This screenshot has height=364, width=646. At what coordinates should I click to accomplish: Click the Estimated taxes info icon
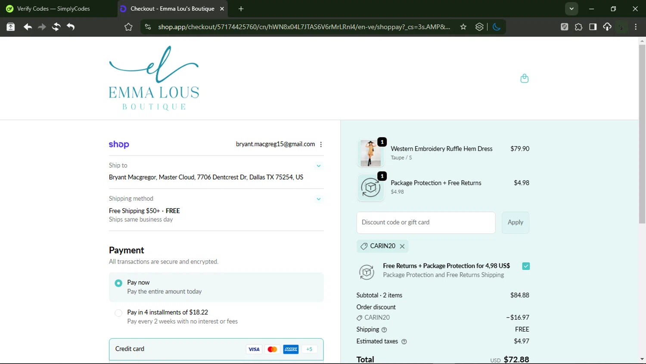(x=404, y=342)
